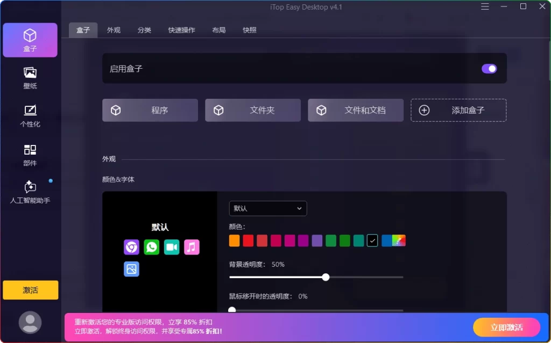
Task: Switch to the 布局 (Layout) tab
Action: click(x=218, y=30)
